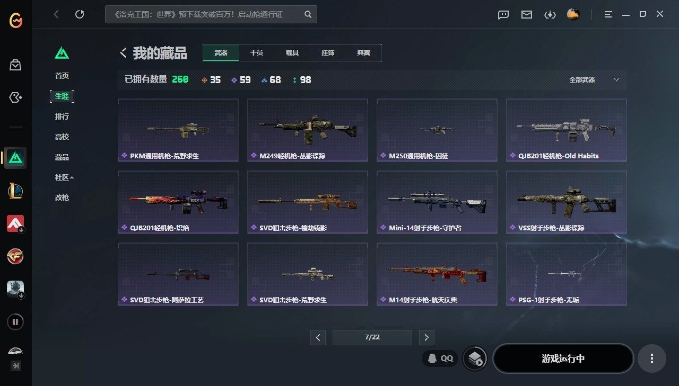
Task: Click the refresh icon in the top bar
Action: click(x=80, y=14)
